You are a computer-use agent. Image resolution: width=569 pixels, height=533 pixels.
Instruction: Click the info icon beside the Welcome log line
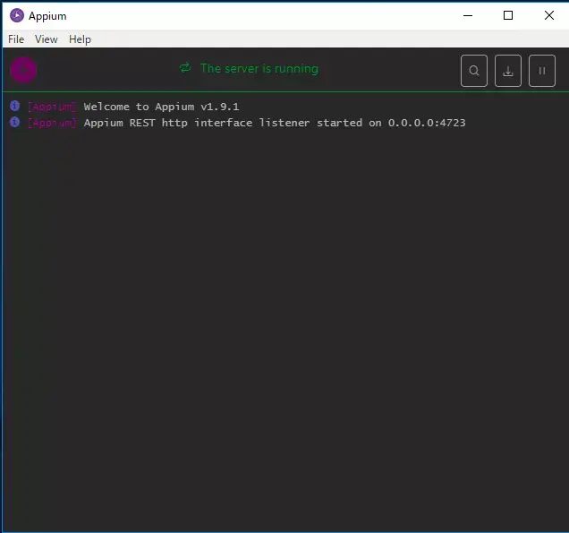pyautogui.click(x=15, y=106)
